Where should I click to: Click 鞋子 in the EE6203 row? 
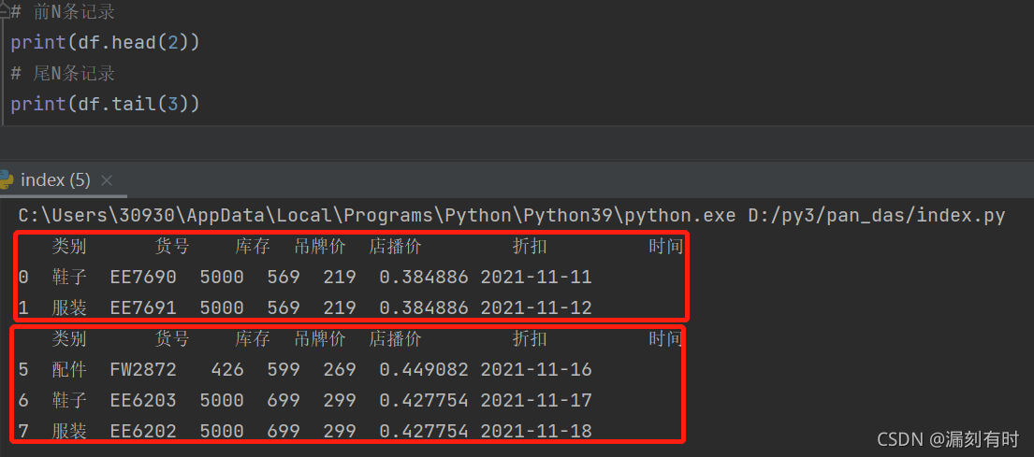69,400
